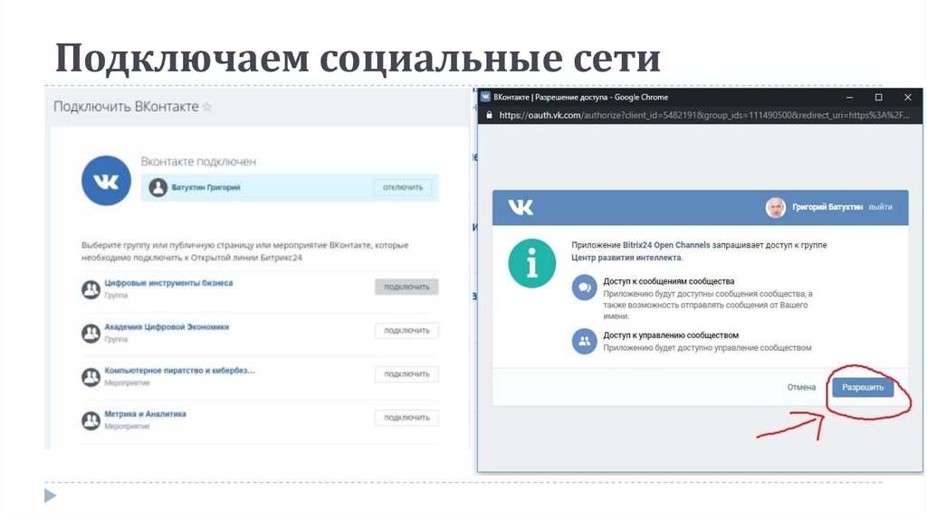
Task: Click the icon of Метрика и Аналитика
Action: [91, 420]
